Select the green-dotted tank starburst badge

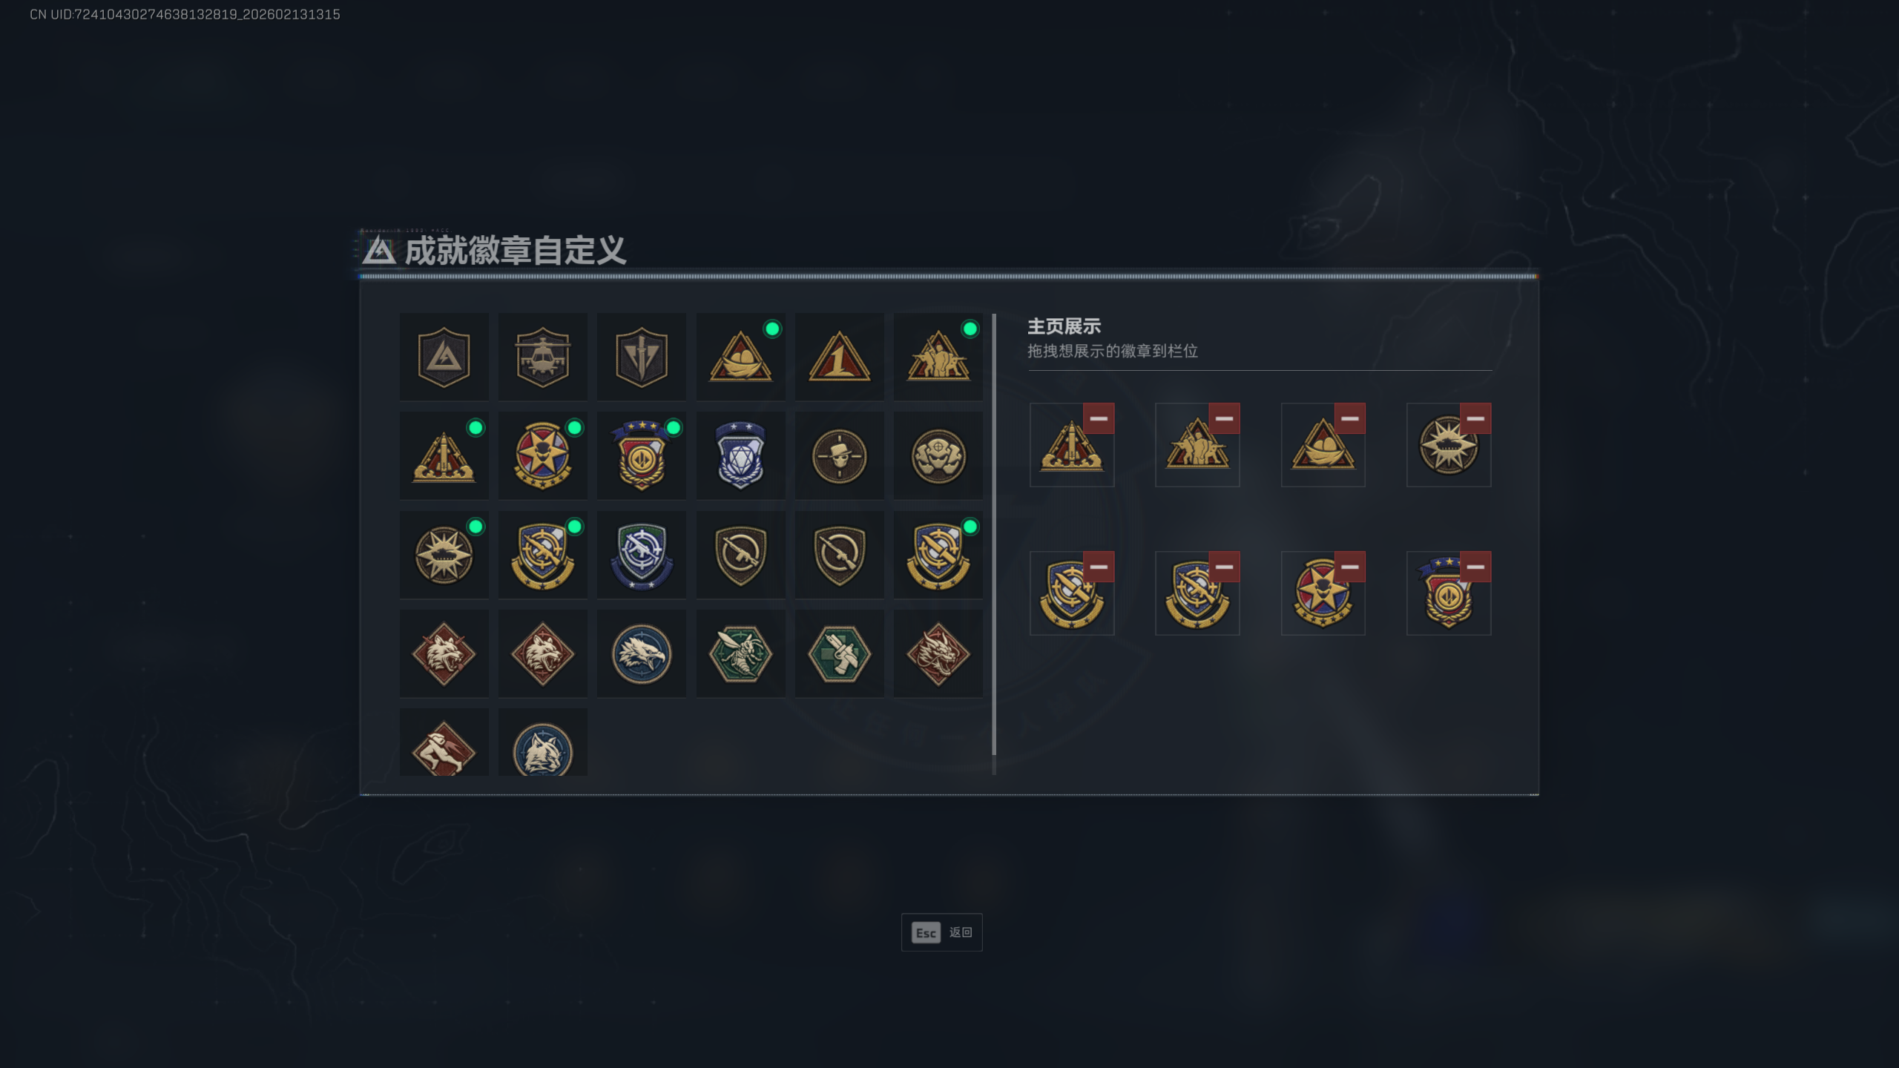[444, 555]
